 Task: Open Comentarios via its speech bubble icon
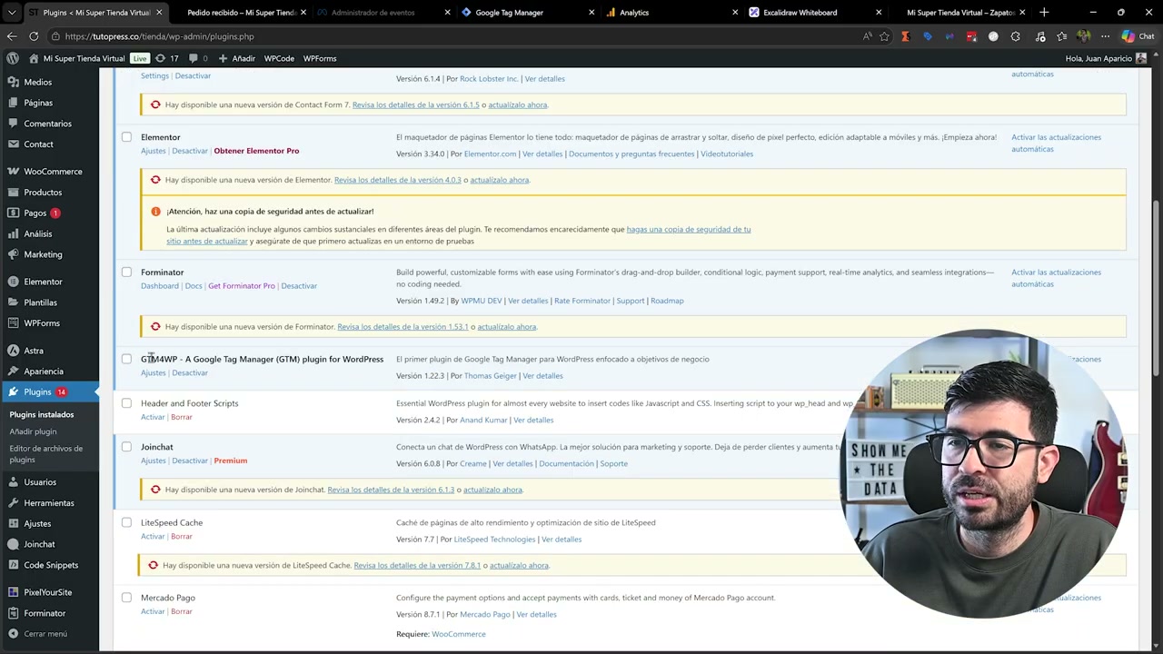coord(13,124)
